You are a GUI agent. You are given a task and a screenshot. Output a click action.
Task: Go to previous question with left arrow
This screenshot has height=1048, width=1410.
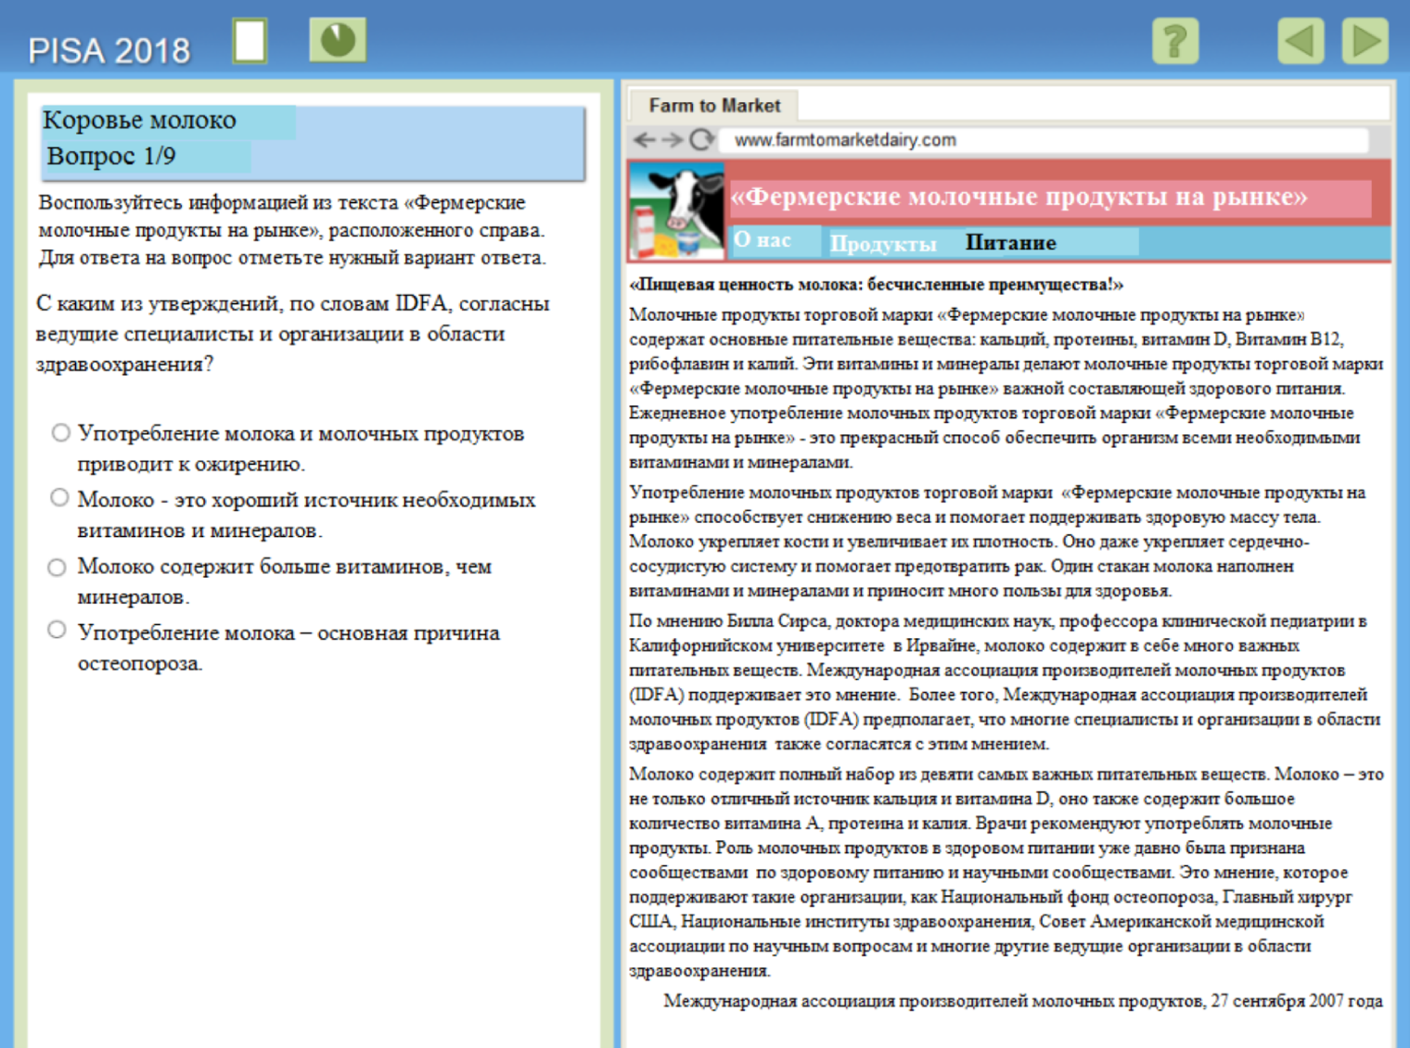(1301, 42)
